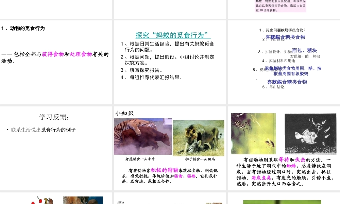
Task: Click the line "4、实验材料和用途"
Action: coord(278,61)
